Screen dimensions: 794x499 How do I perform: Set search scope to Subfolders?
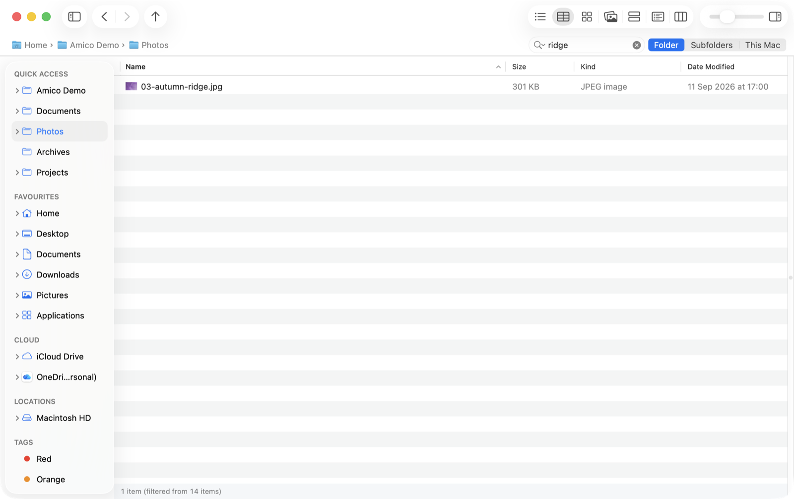pos(712,45)
